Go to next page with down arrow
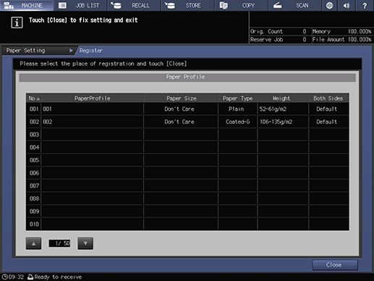This screenshot has height=281, width=374. pos(85,243)
